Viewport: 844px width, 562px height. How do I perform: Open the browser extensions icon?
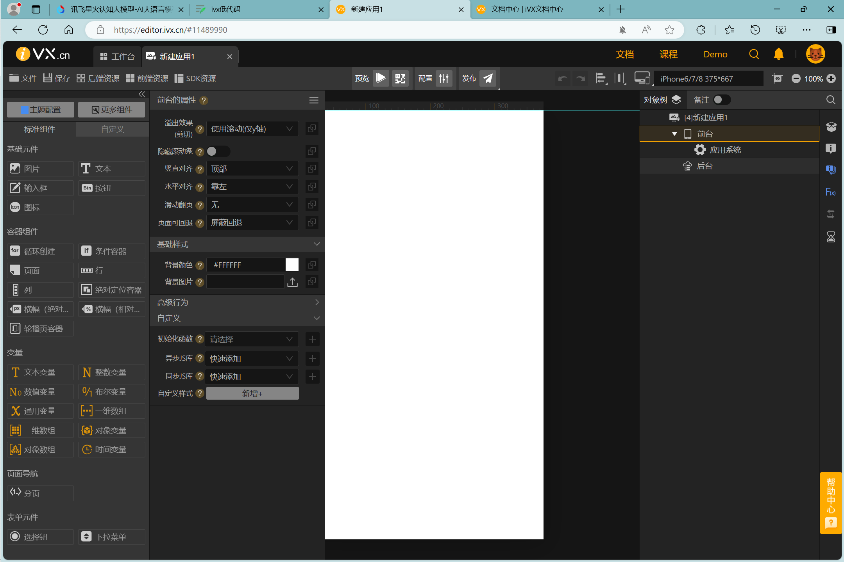coord(701,30)
